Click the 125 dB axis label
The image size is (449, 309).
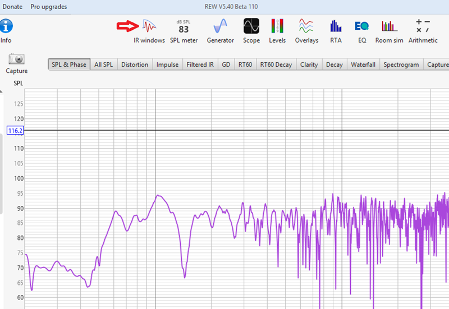pyautogui.click(x=19, y=104)
